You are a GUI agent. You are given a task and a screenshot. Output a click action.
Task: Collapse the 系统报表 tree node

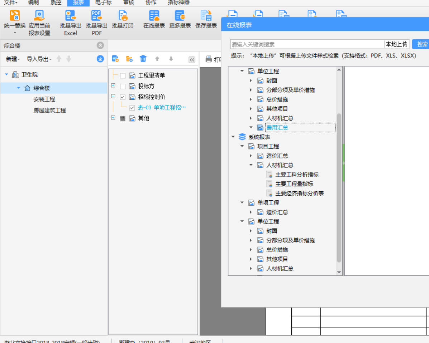[233, 137]
